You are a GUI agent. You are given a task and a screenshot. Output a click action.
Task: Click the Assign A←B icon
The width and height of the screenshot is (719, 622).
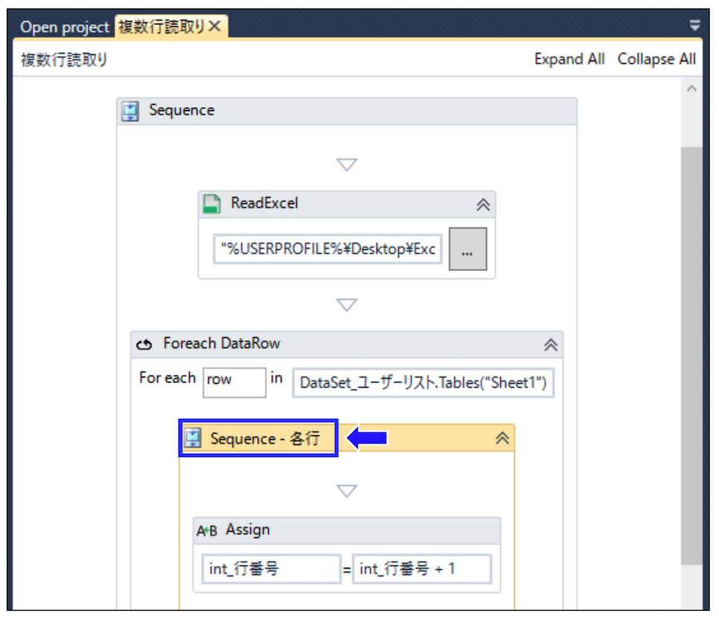coord(207,530)
